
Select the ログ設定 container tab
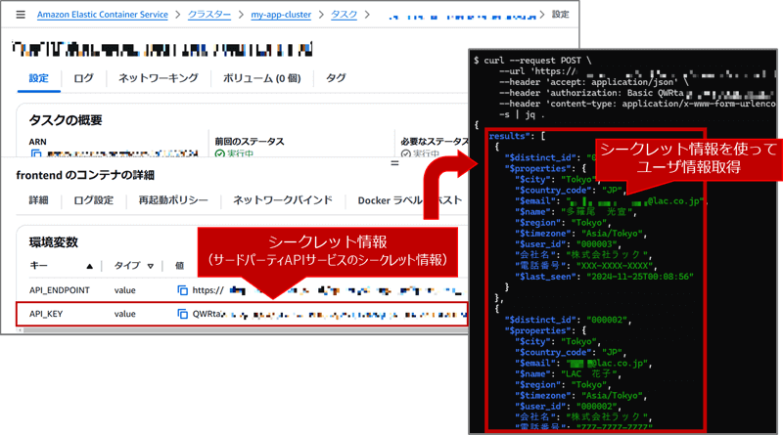(93, 200)
